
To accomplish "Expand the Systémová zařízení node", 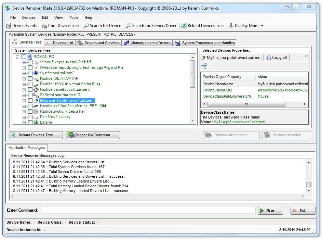I will click(24, 73).
